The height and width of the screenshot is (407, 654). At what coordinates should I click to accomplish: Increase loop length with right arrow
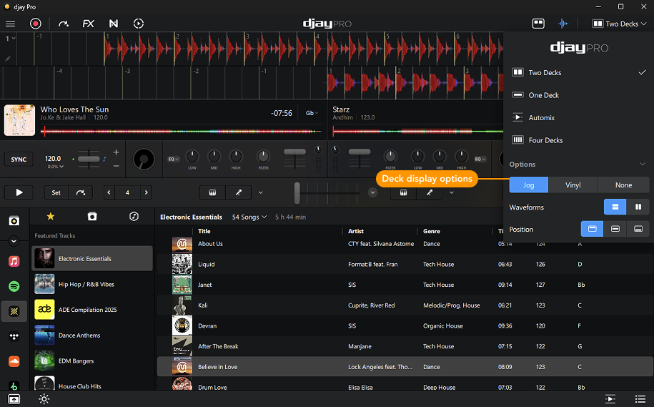(x=146, y=192)
